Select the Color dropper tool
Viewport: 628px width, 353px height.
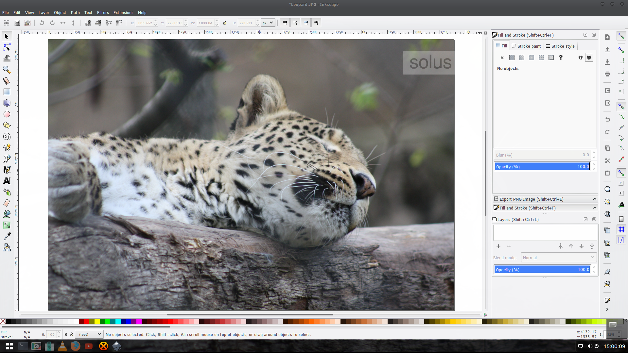click(x=7, y=236)
